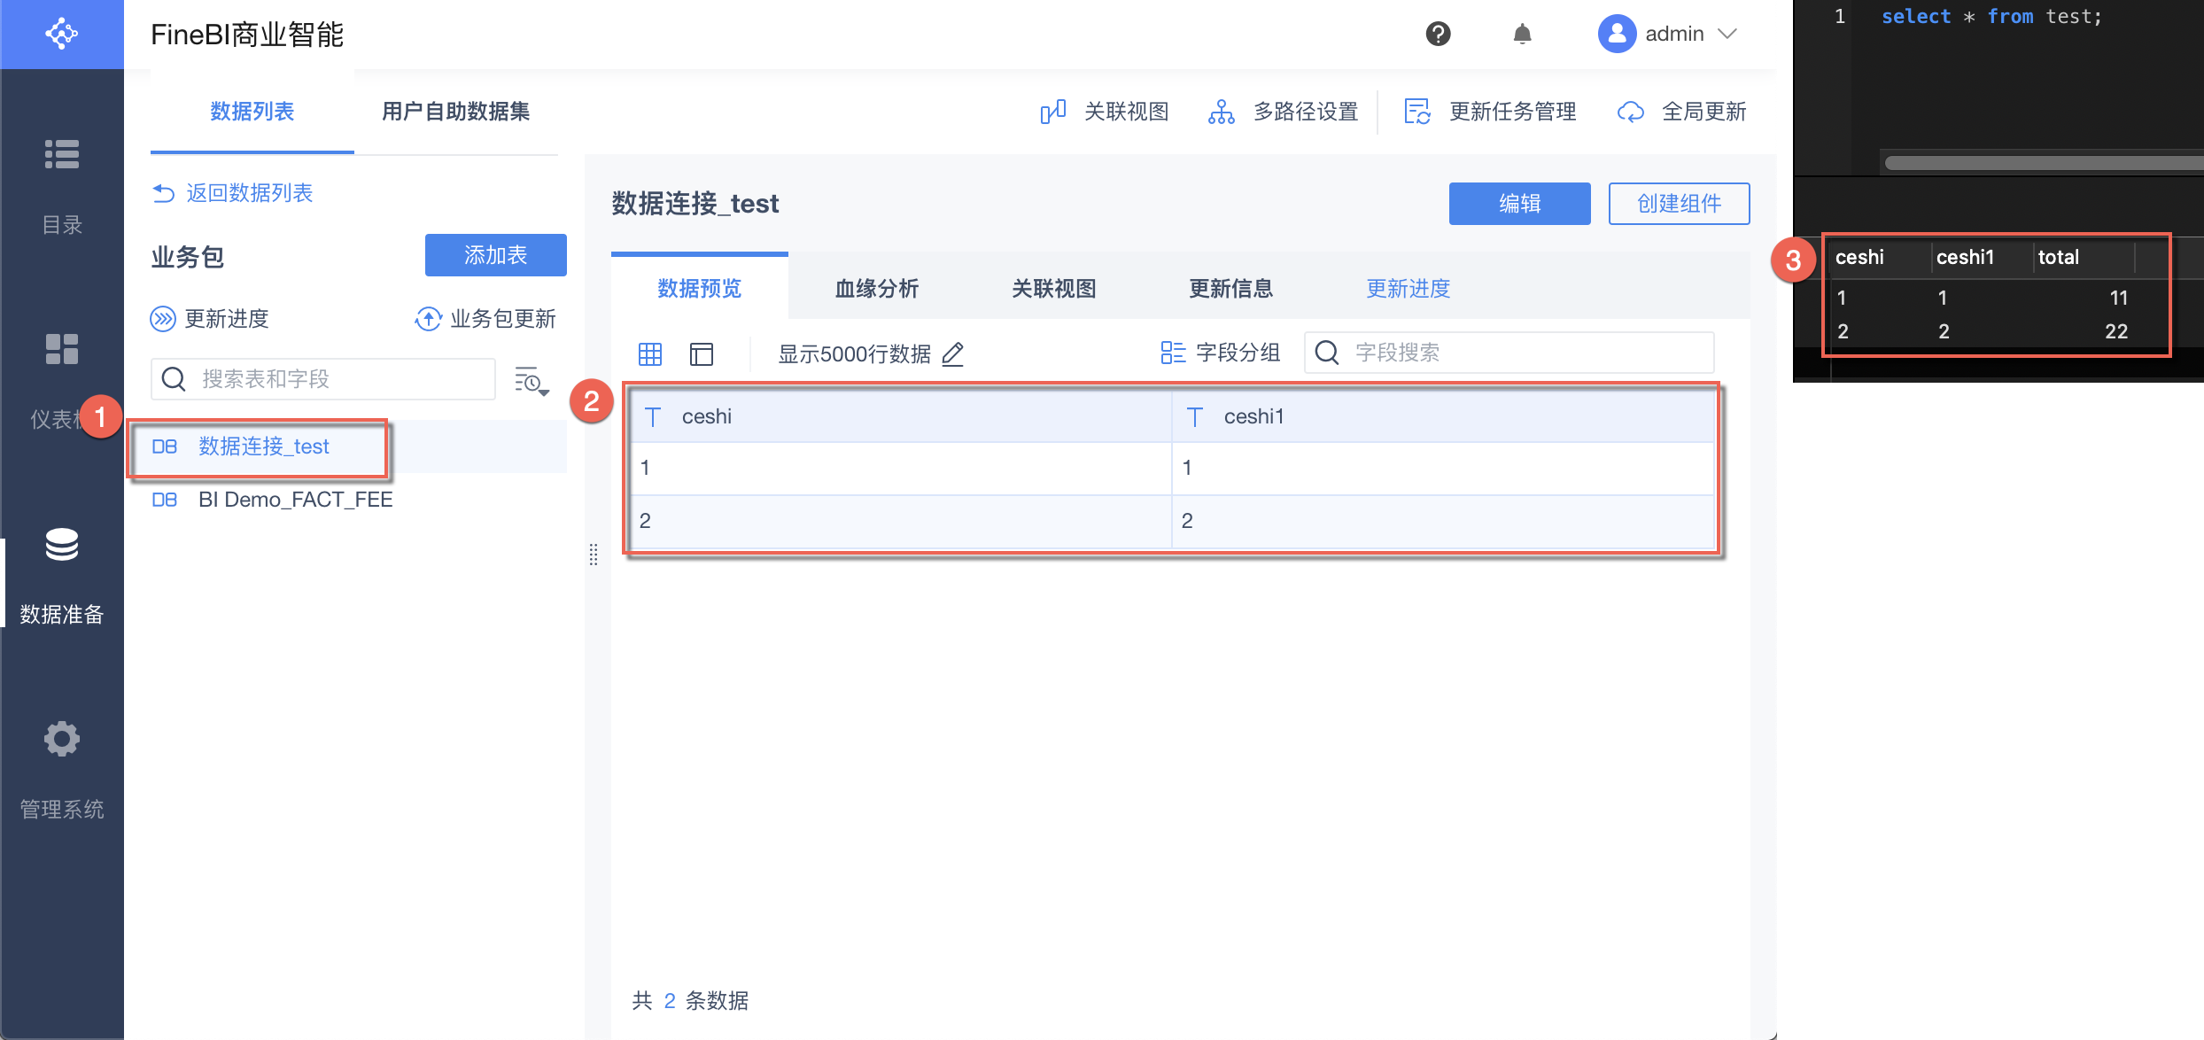
Task: Click the help question mark icon
Action: [x=1438, y=34]
